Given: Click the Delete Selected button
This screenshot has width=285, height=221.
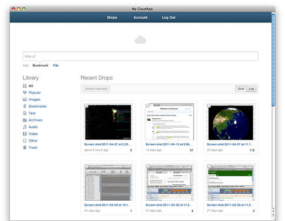Looking at the screenshot, I should point(96,89).
